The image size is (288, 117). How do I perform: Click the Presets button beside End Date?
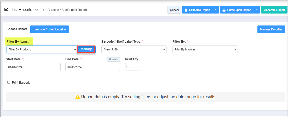point(113,60)
